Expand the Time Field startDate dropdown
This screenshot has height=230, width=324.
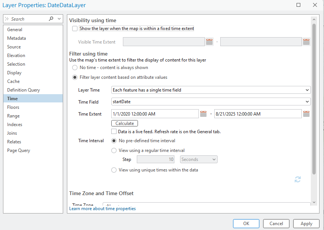[x=211, y=102]
